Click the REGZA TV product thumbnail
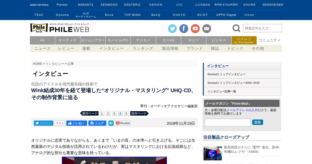This screenshot has height=164, width=312. point(213,153)
